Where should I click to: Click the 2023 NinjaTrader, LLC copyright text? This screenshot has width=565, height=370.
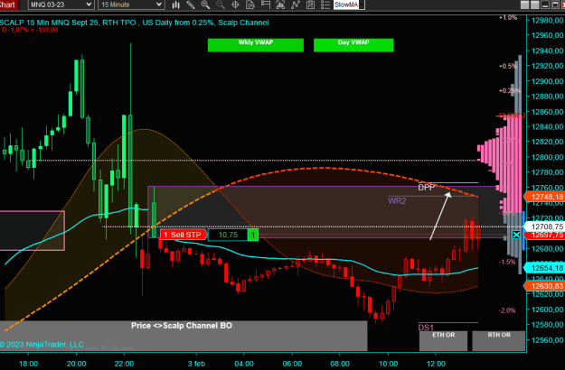click(42, 344)
